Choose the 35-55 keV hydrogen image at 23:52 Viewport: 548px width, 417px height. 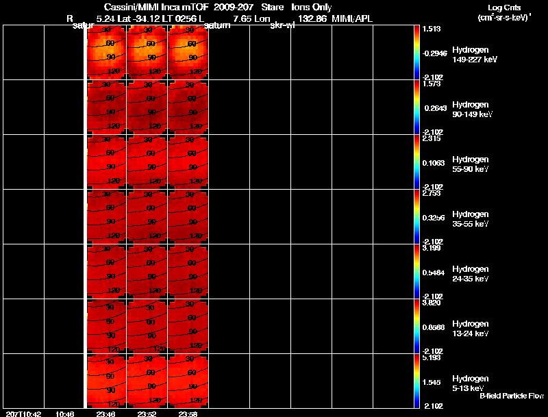tap(147, 217)
